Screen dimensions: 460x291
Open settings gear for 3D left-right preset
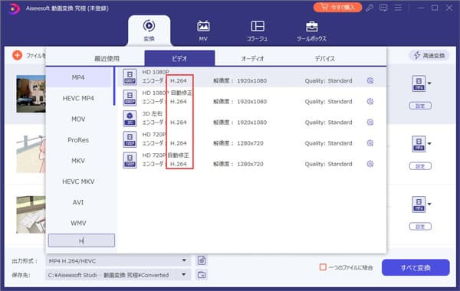(x=370, y=123)
